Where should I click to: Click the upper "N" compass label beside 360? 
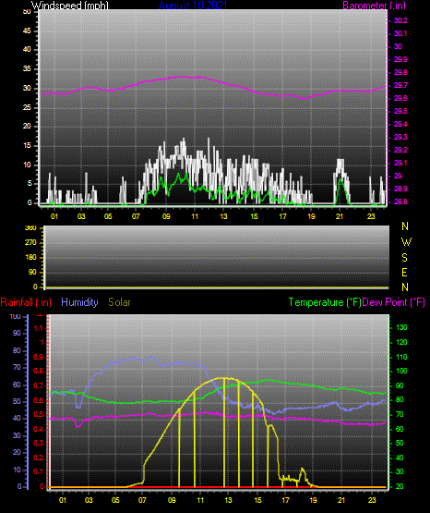tap(405, 226)
